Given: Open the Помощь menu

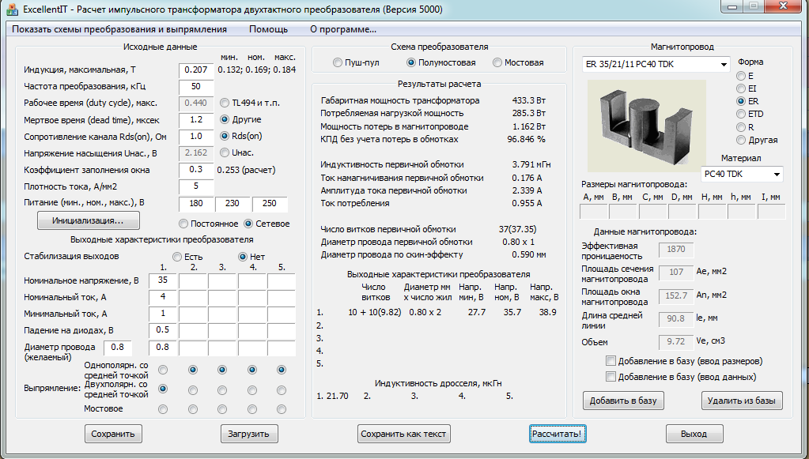Looking at the screenshot, I should click(x=268, y=29).
